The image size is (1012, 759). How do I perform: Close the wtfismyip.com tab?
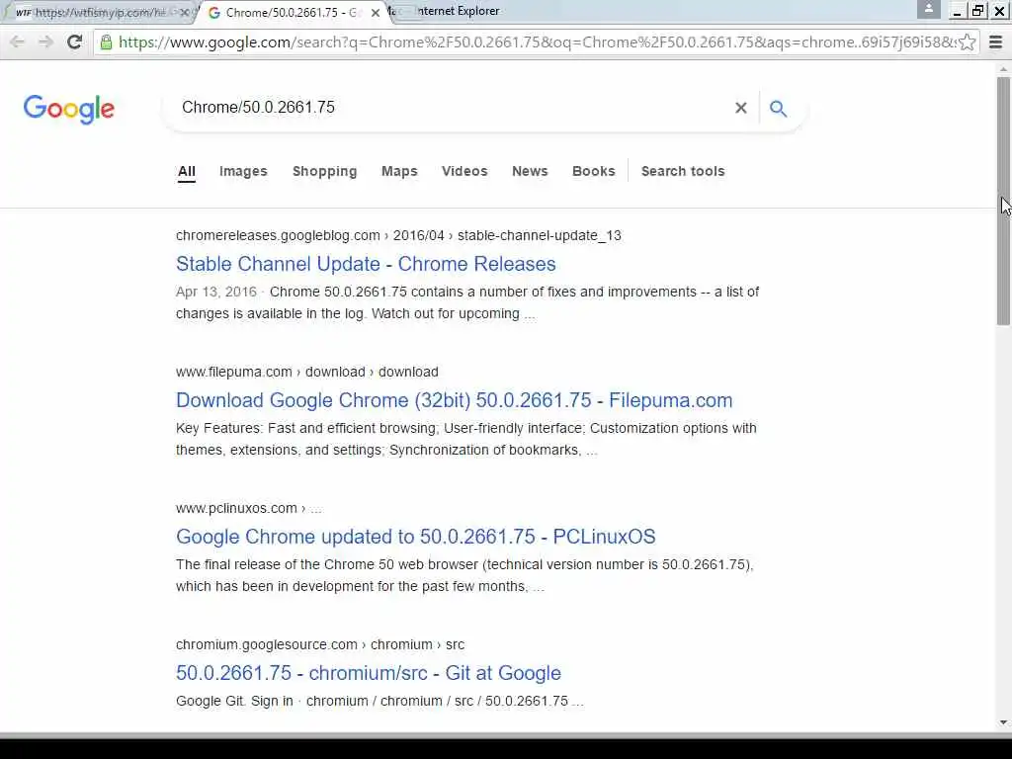coord(185,12)
